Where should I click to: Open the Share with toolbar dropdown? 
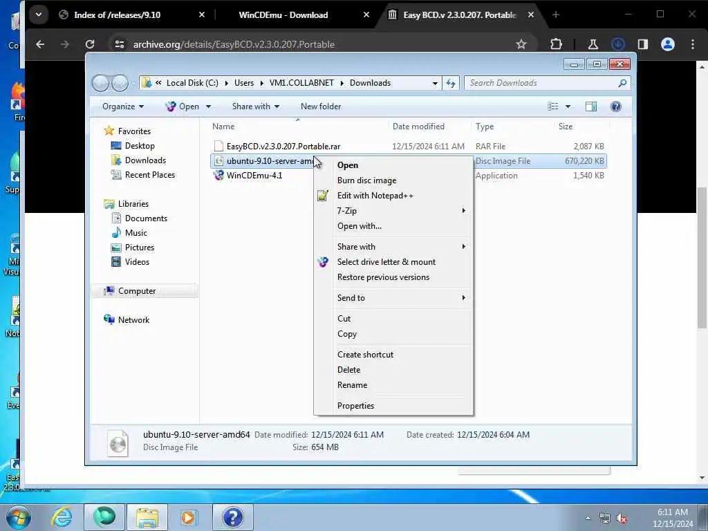tap(256, 106)
